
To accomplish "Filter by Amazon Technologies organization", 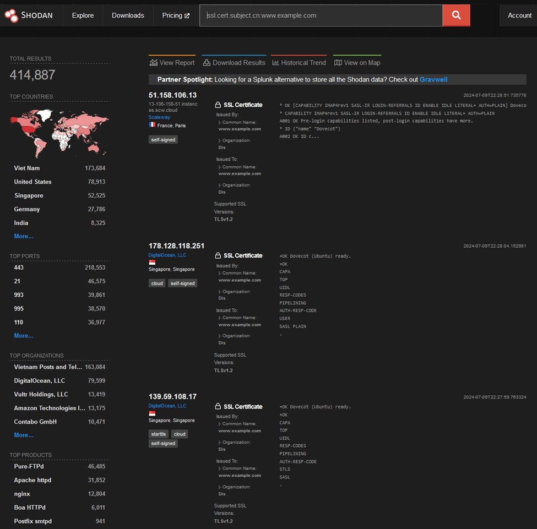I will click(59, 408).
